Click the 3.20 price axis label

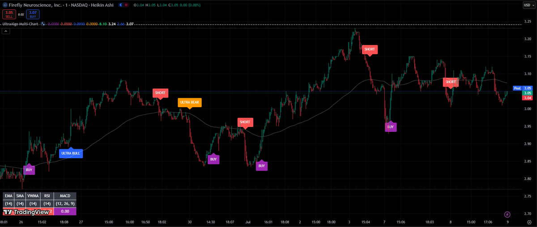[x=528, y=39]
